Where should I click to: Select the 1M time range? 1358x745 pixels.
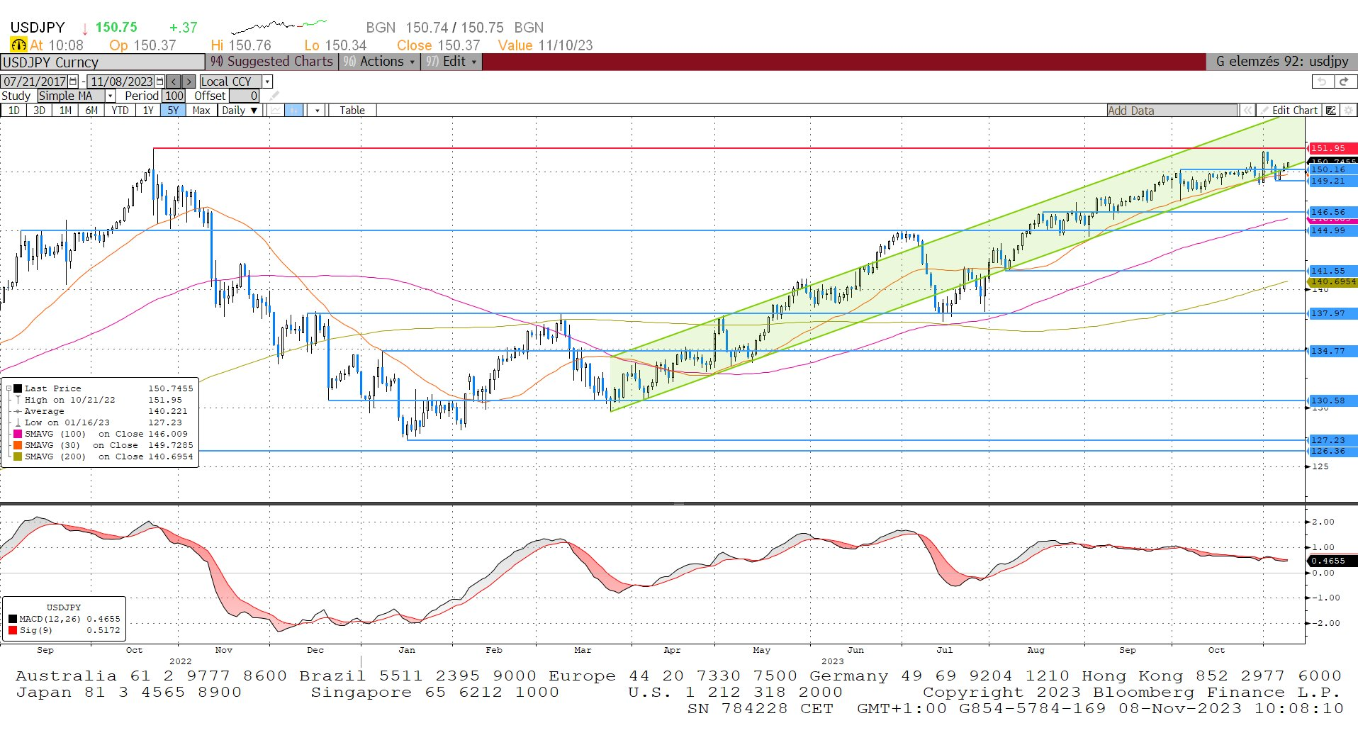point(65,110)
